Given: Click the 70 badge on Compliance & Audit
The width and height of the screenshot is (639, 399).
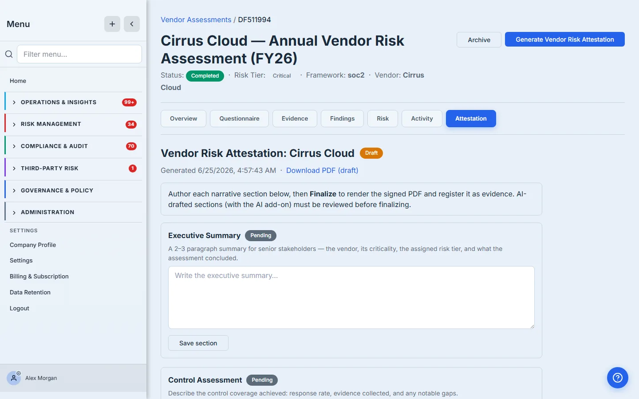Looking at the screenshot, I should tap(131, 146).
